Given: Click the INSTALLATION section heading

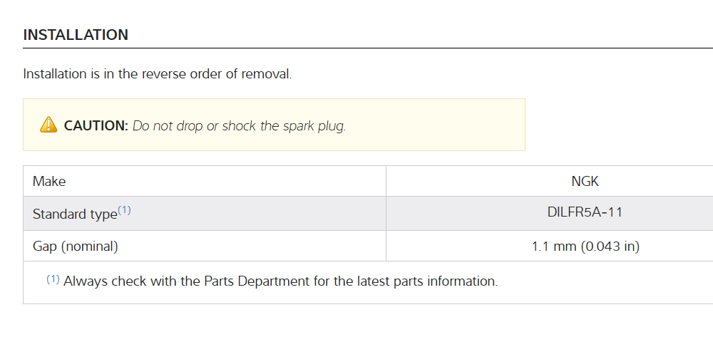Looking at the screenshot, I should tap(76, 34).
